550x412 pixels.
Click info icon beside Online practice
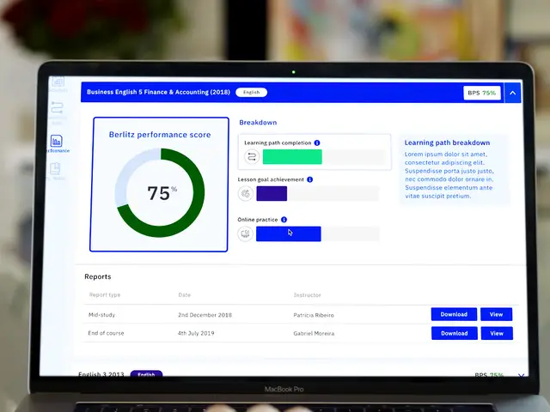284,220
